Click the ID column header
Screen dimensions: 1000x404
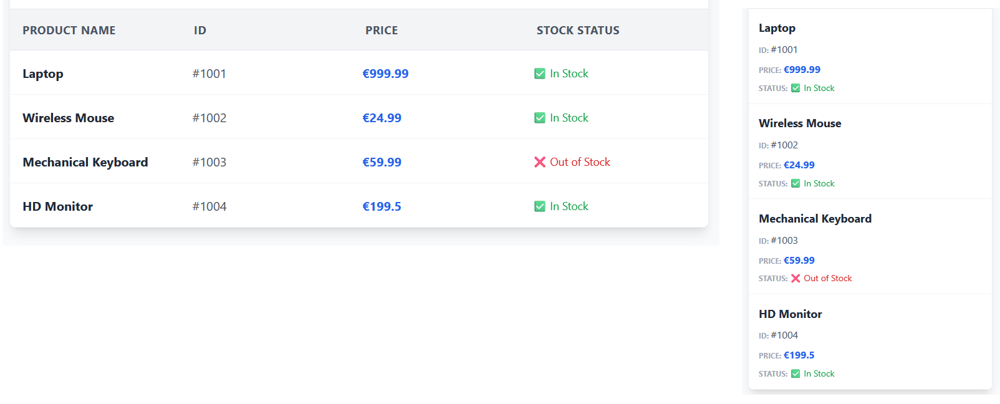[x=200, y=31]
